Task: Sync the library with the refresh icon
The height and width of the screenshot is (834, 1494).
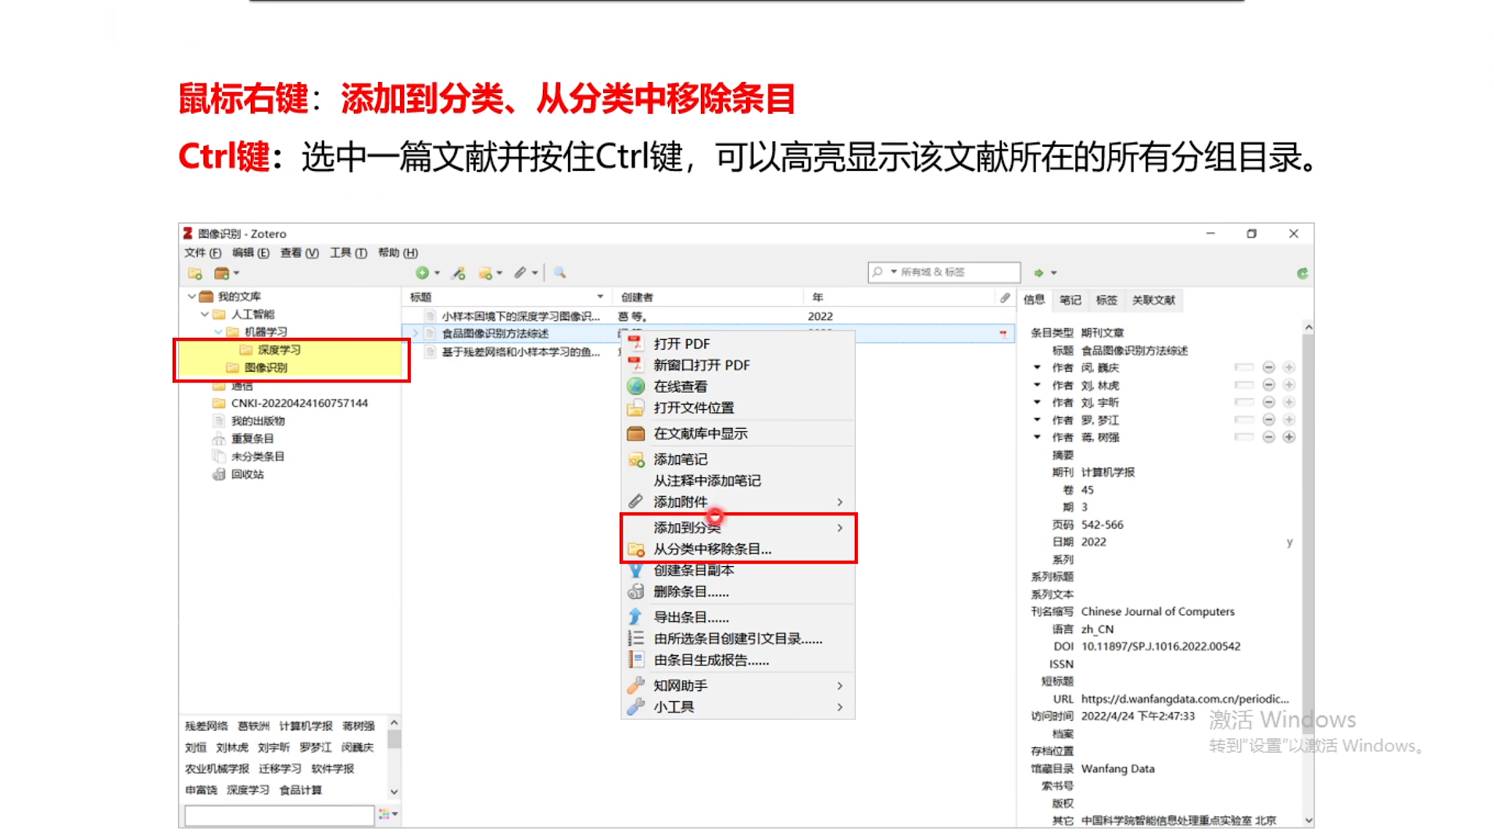Action: (x=1303, y=273)
